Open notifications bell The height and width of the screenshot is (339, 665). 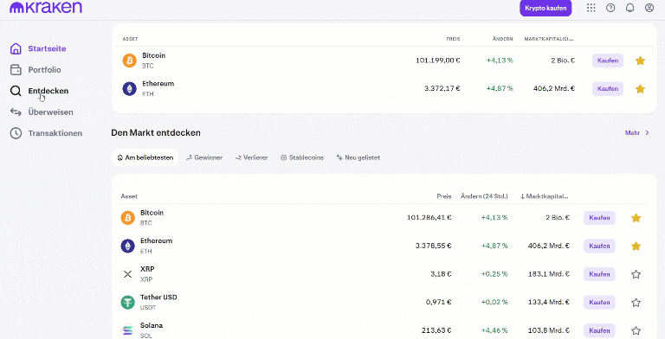pyautogui.click(x=629, y=8)
